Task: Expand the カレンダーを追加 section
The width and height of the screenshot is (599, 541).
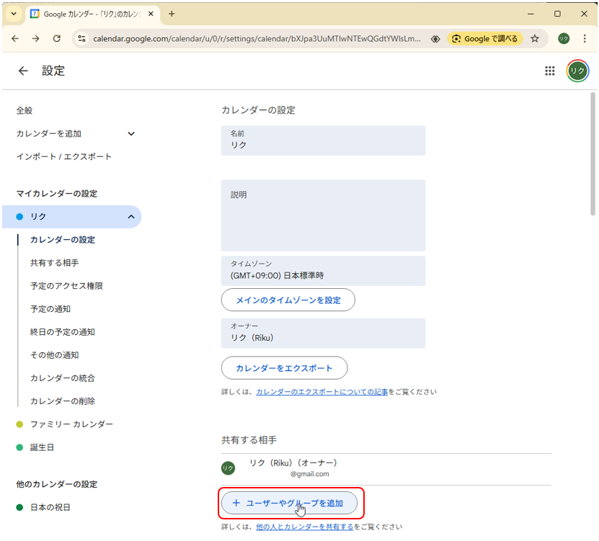Action: pyautogui.click(x=131, y=133)
